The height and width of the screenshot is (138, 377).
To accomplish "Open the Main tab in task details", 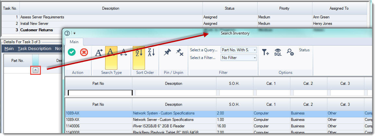I will point(9,49).
